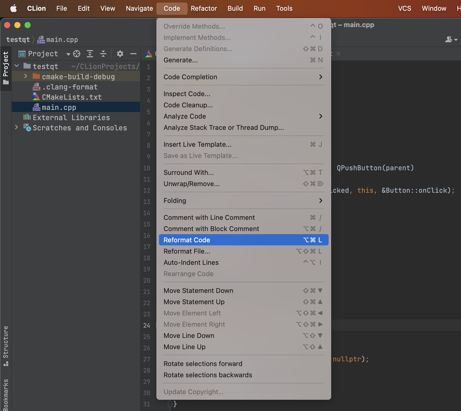Open the Refactor menu
Viewport: 461px width, 411px height.
click(x=204, y=8)
